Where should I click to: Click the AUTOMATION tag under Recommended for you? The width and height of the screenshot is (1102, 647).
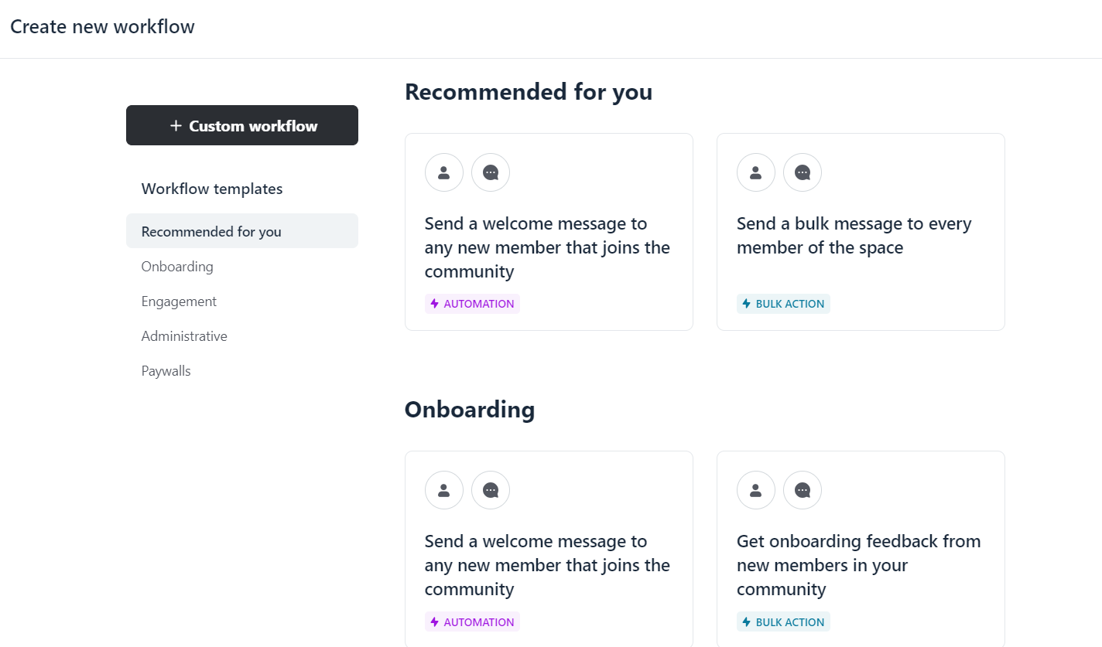click(472, 304)
